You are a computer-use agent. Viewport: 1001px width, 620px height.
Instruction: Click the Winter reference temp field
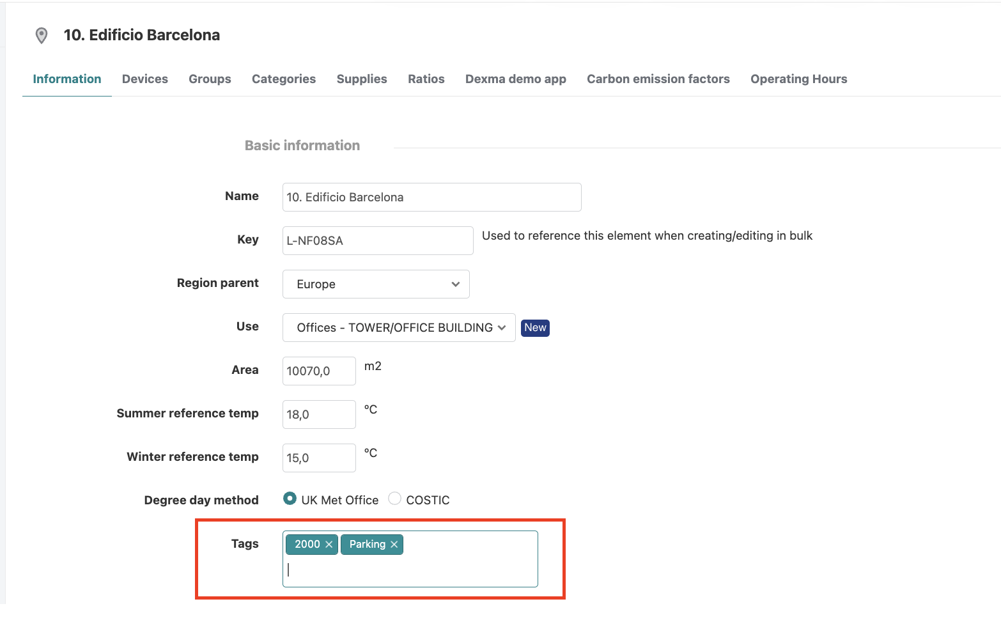tap(319, 458)
